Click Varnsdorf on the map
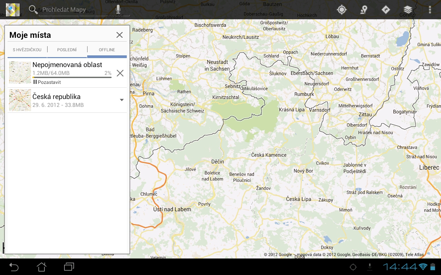 (x=320, y=110)
